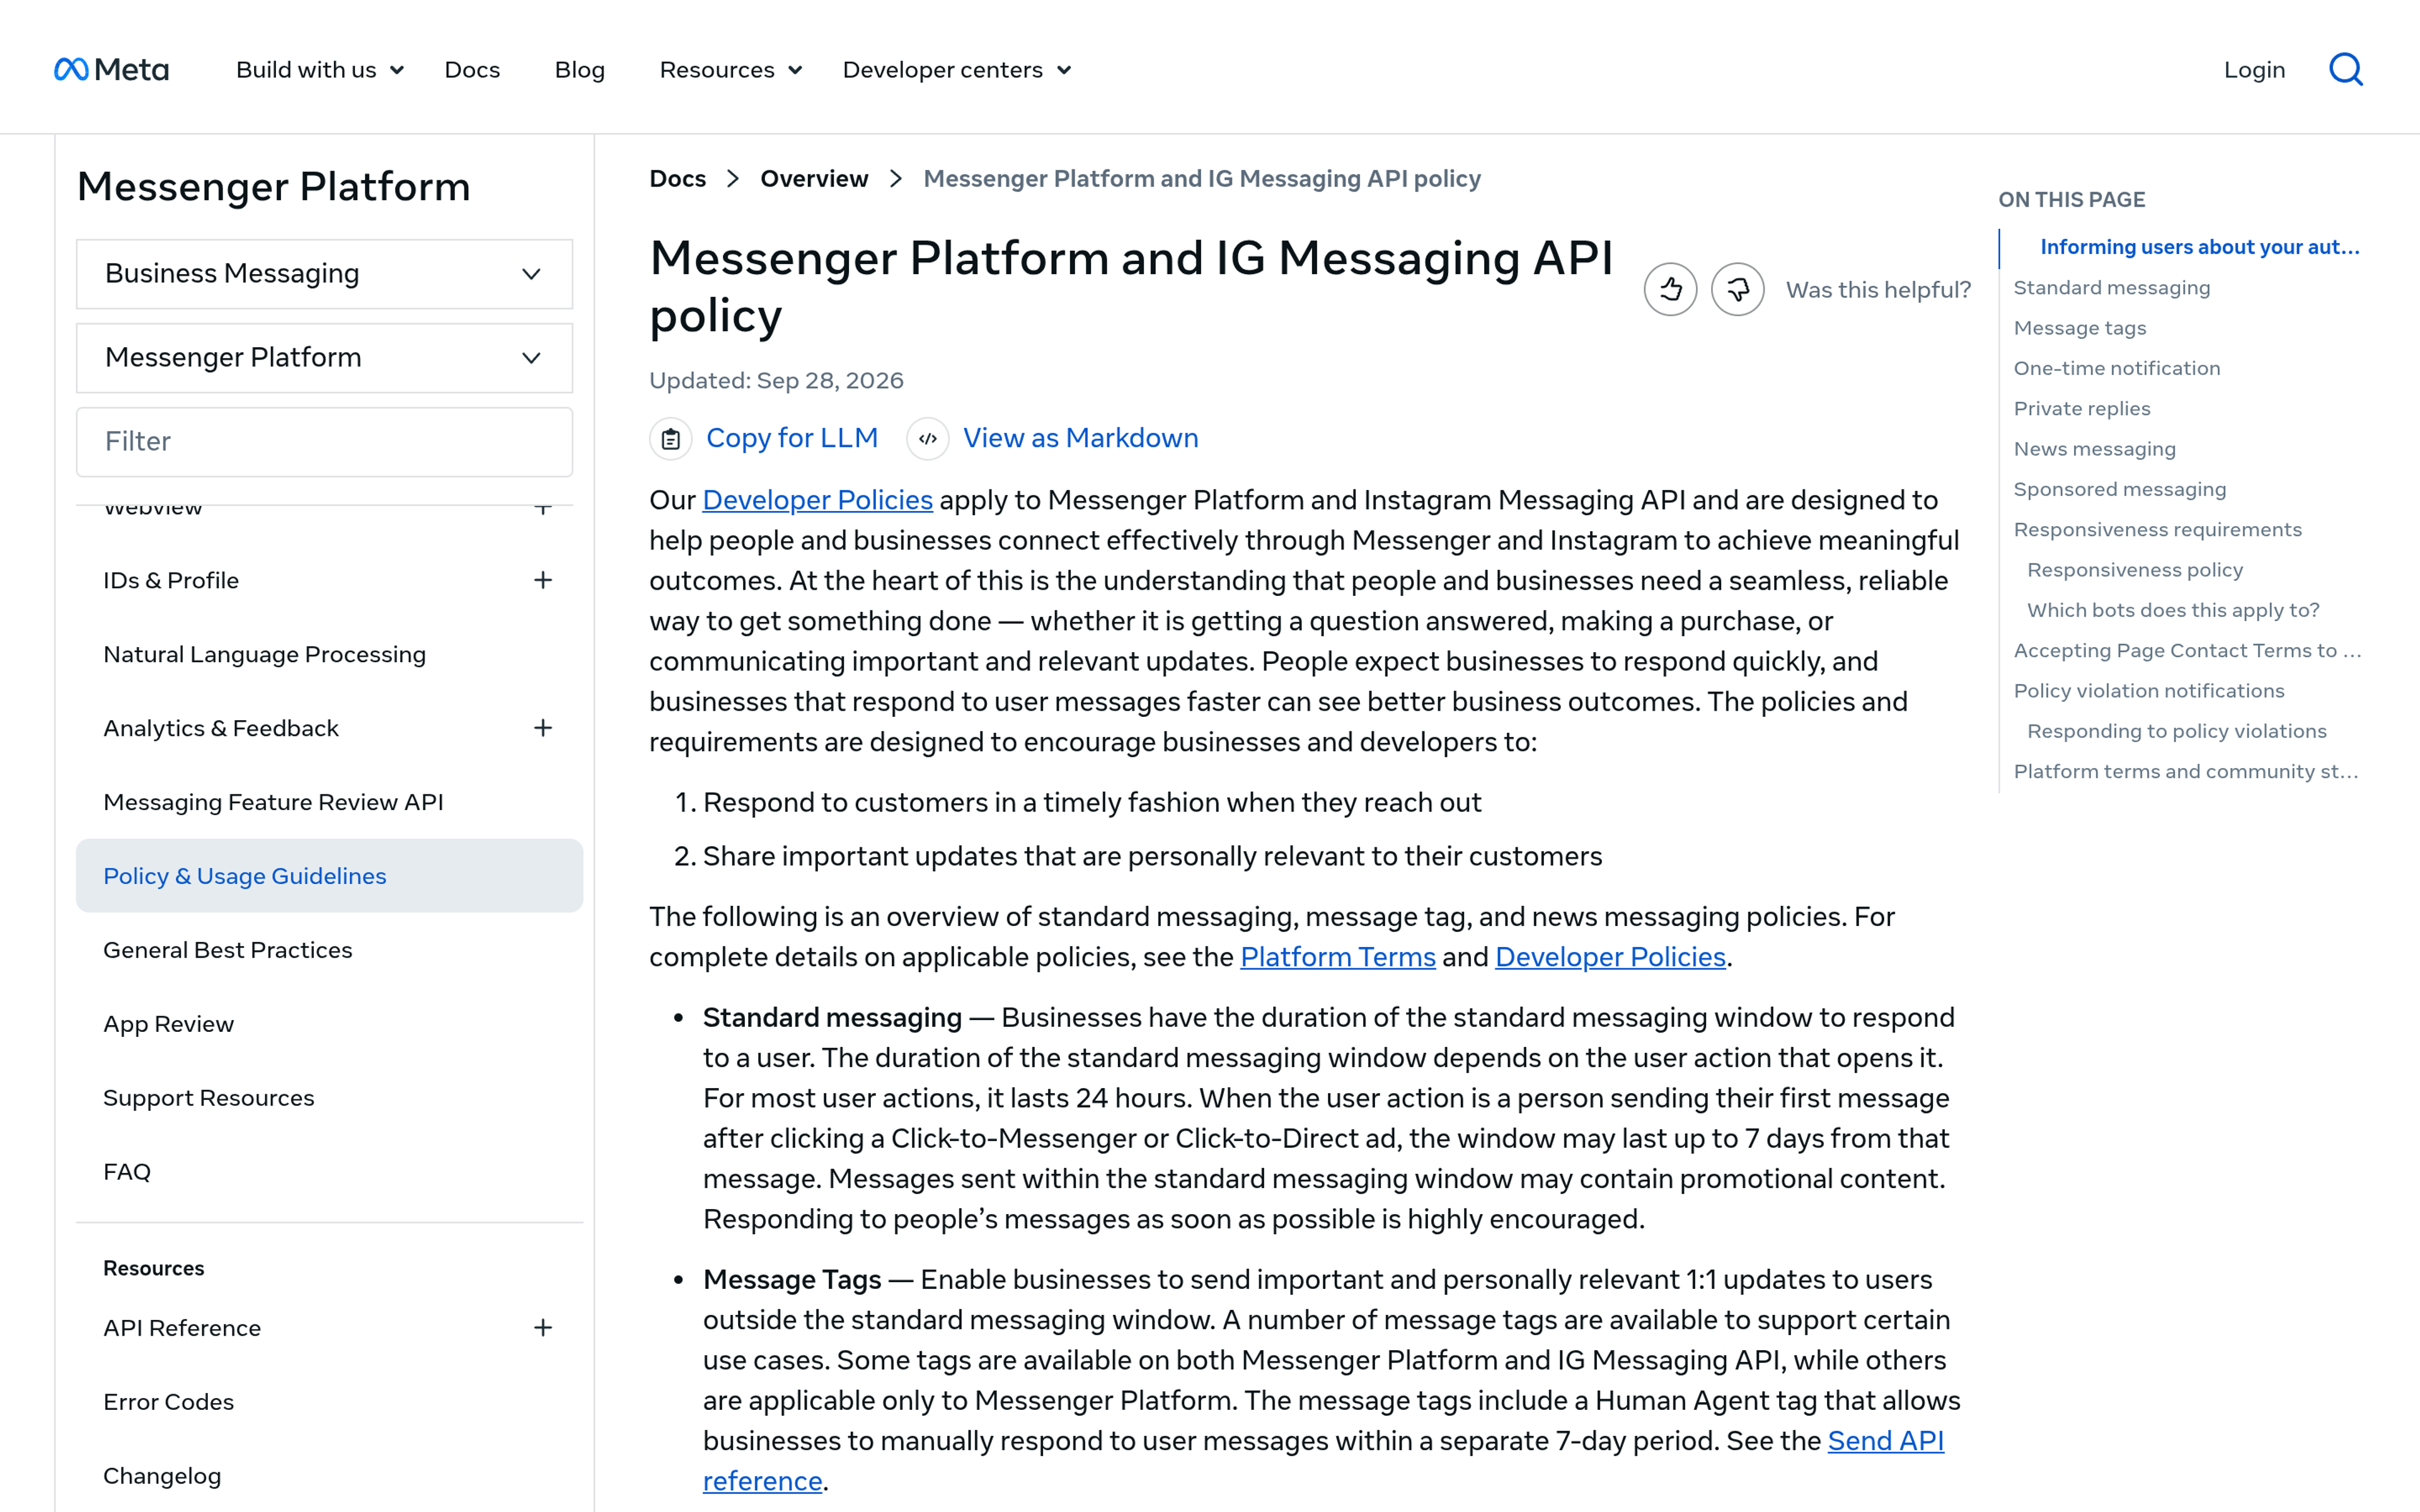Jump to Policy violation notifications section
Viewport: 2420px width, 1512px height.
click(x=2149, y=691)
